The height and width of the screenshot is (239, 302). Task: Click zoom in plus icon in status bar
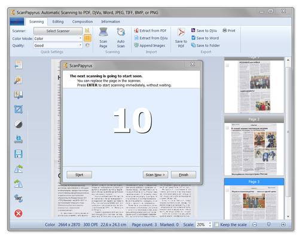click(x=283, y=225)
